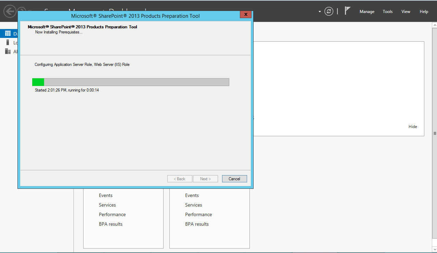437x253 pixels.
Task: Click the disabled Next button
Action: click(x=205, y=179)
